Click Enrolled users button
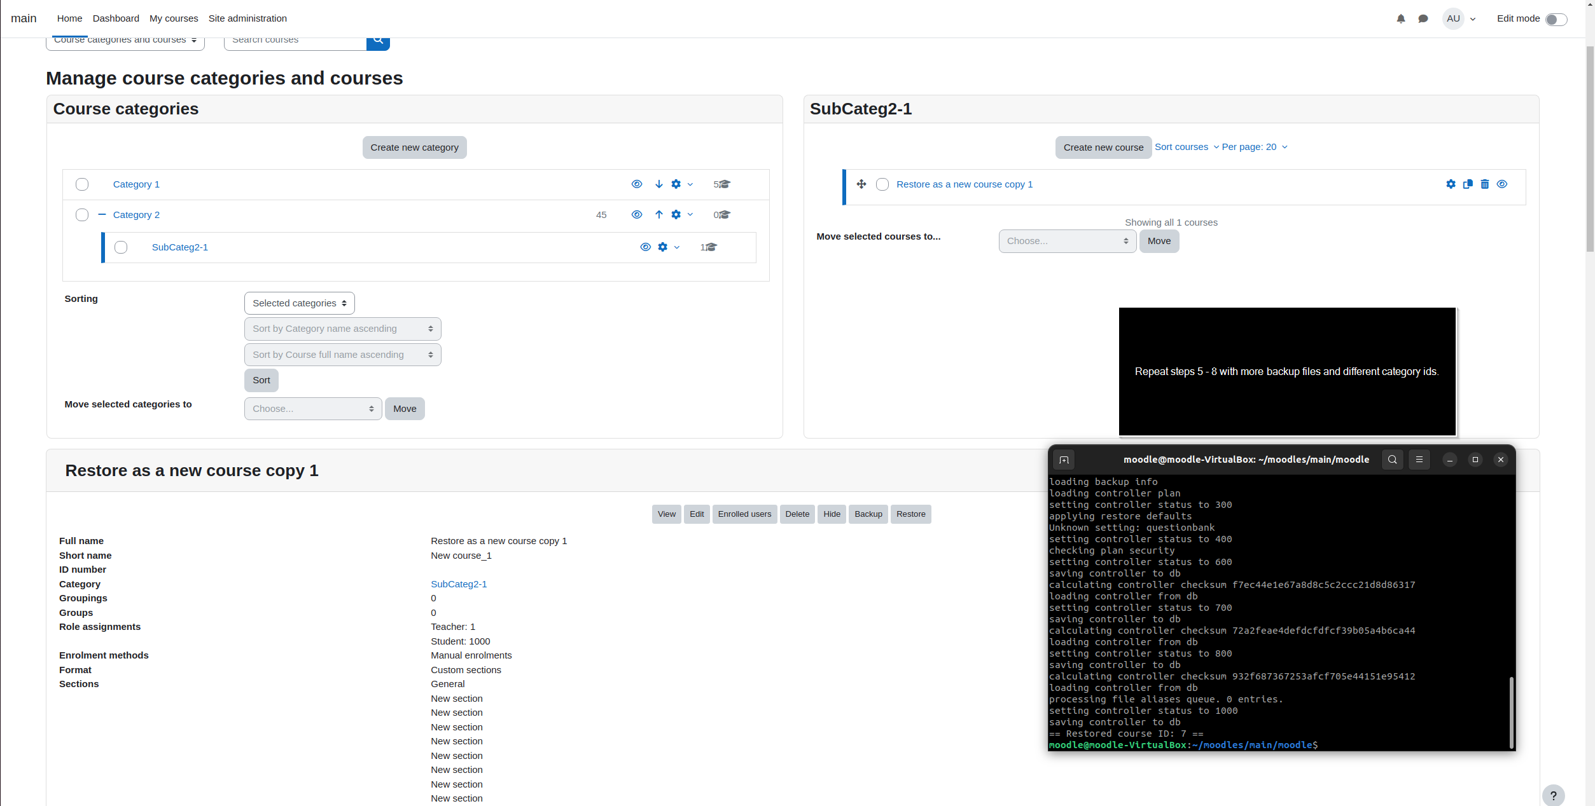Screen dimensions: 1595x806 pos(744,514)
